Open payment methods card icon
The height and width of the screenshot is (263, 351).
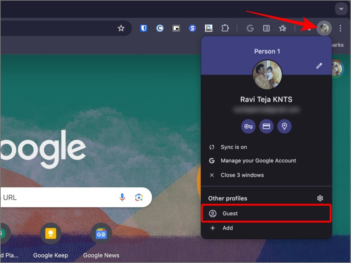coord(266,126)
